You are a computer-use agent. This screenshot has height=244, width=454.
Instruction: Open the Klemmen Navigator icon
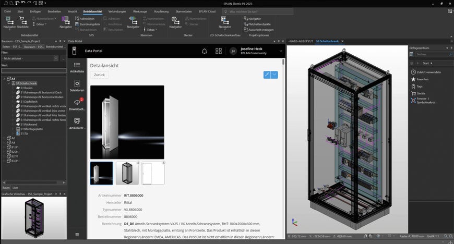tap(133, 22)
